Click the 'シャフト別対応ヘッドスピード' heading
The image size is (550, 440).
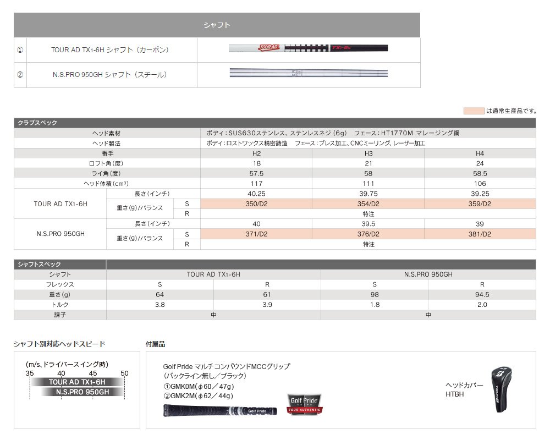tap(59, 344)
